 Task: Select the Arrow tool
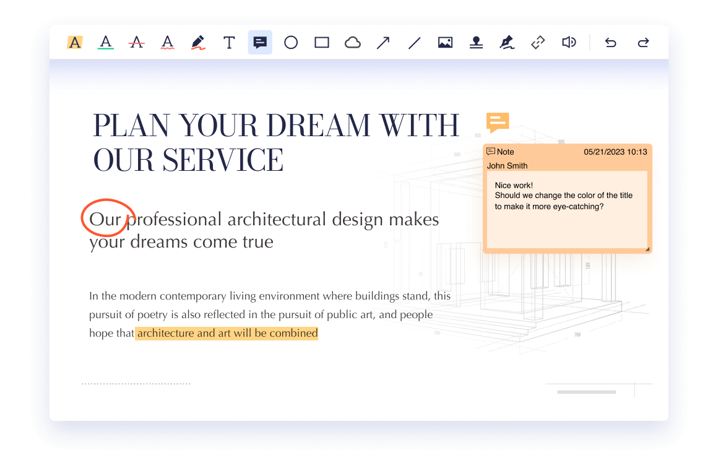tap(383, 43)
